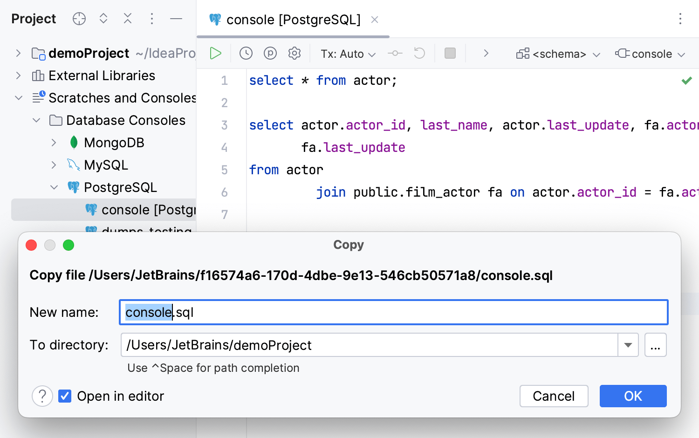Close the console [PostgreSQL] tab

375,20
